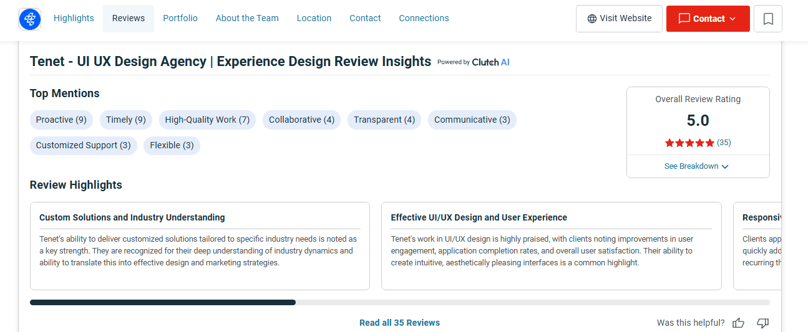Bookmark this company with the bookmark icon
The height and width of the screenshot is (332, 808).
coord(768,19)
